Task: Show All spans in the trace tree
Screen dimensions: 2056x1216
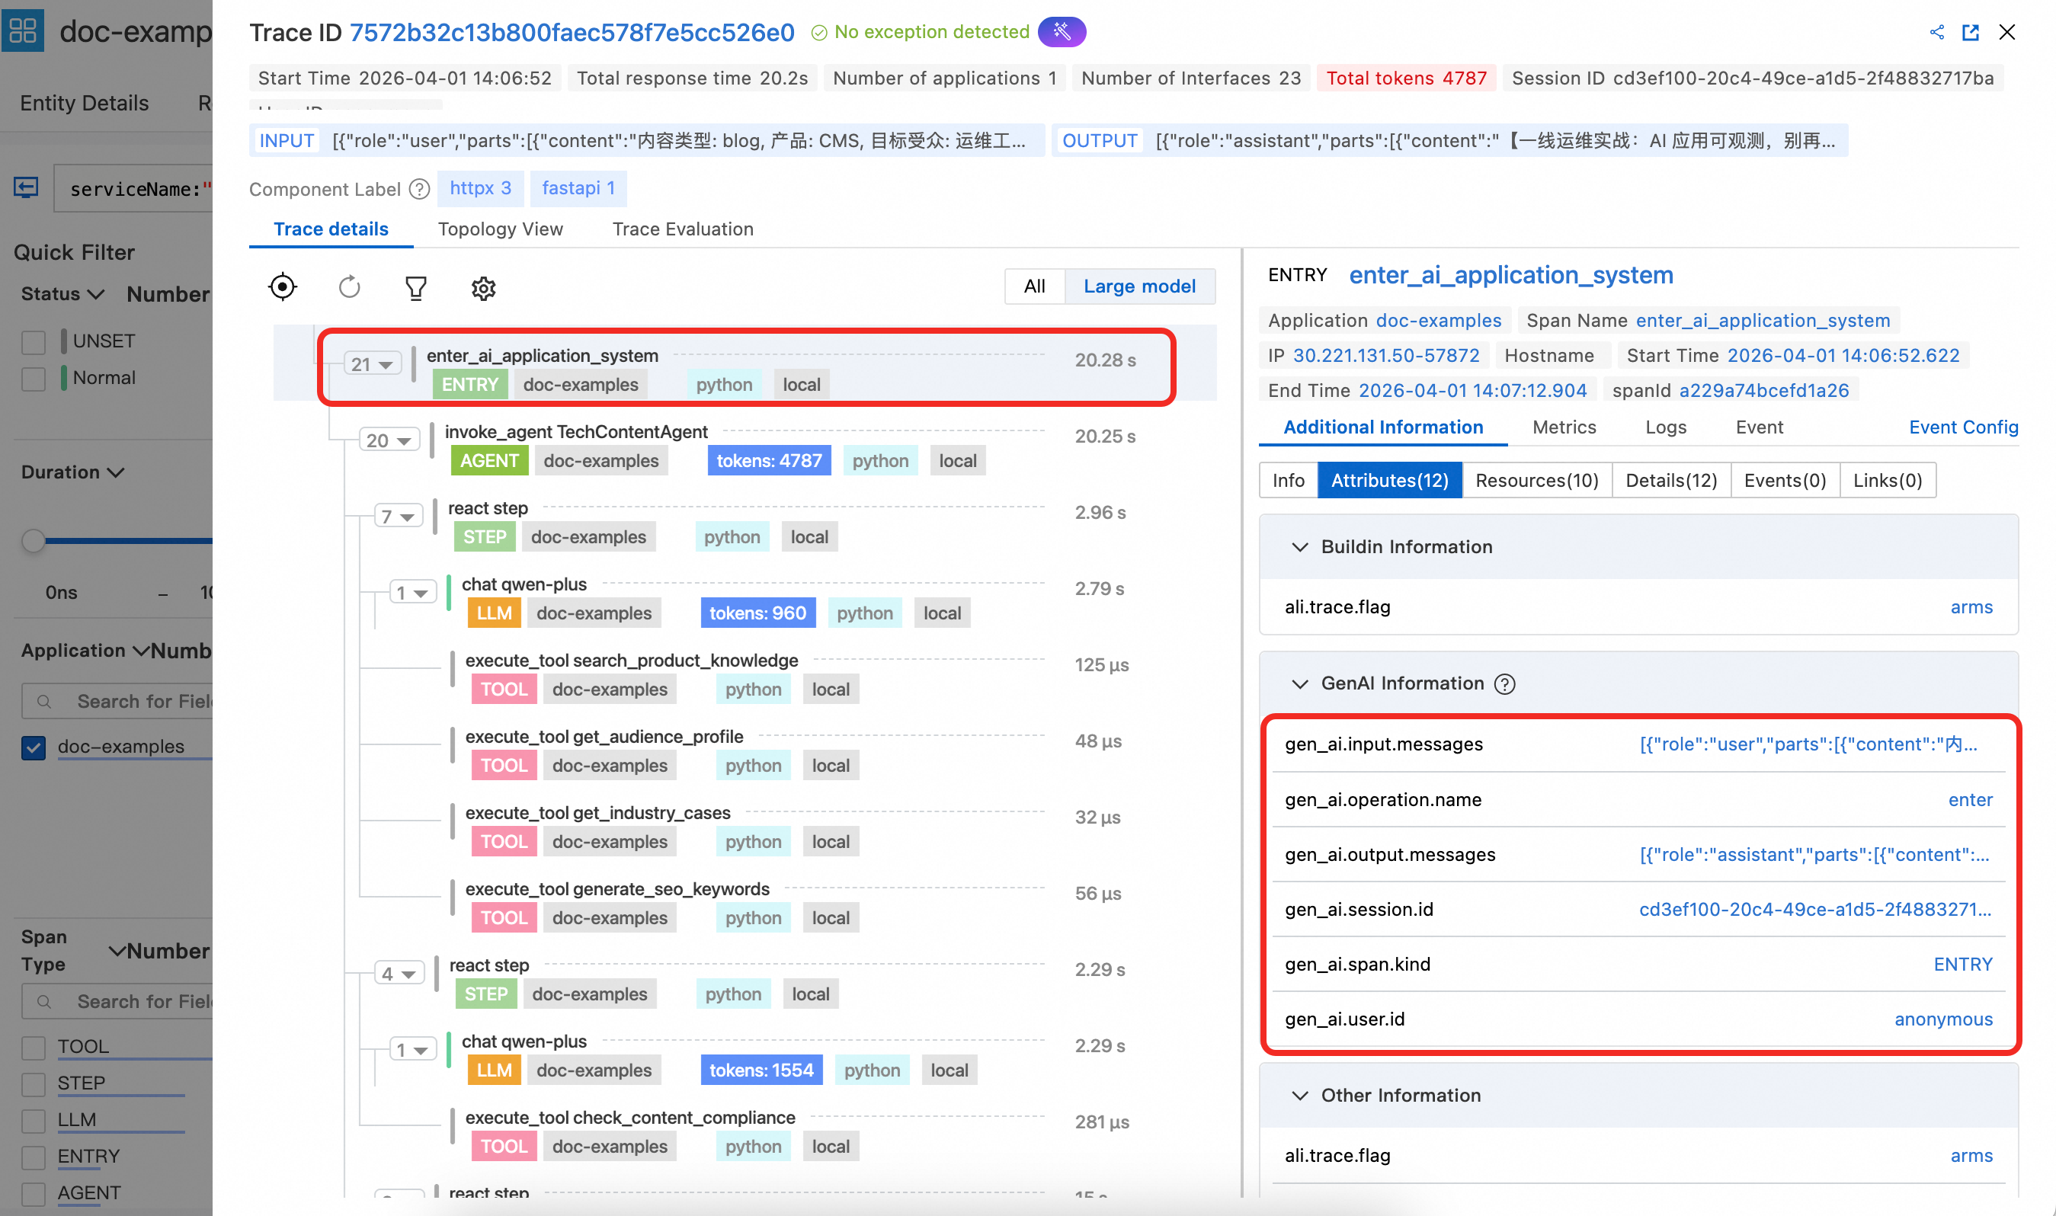Action: 1035,286
